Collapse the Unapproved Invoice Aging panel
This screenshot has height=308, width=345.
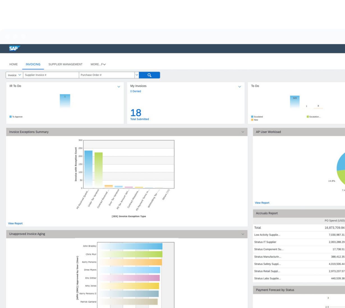tap(243, 234)
